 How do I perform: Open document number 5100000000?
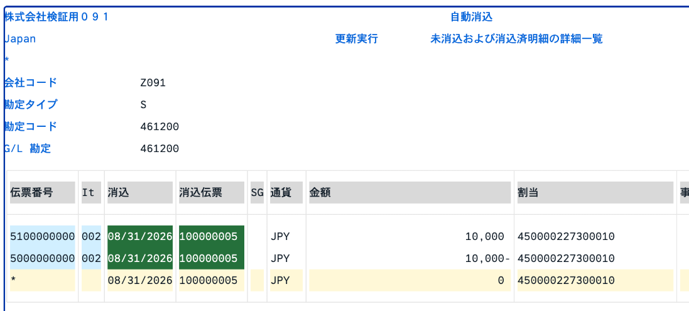pyautogui.click(x=42, y=237)
